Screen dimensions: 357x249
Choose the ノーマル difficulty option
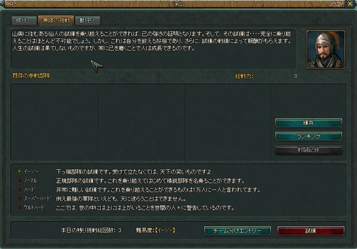(x=19, y=180)
